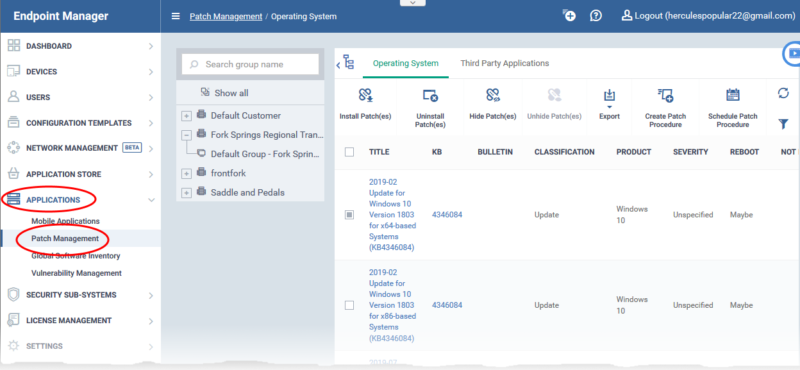Viewport: 800px width, 370px height.
Task: Click Schedule Patch Procedure toolbar button
Action: click(x=733, y=108)
